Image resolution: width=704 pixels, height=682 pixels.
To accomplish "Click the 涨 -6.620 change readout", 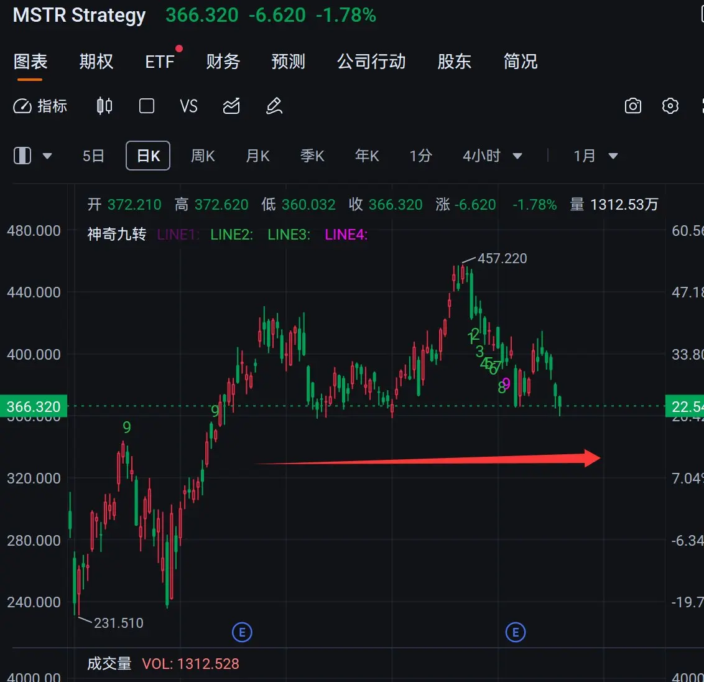I will pos(466,205).
